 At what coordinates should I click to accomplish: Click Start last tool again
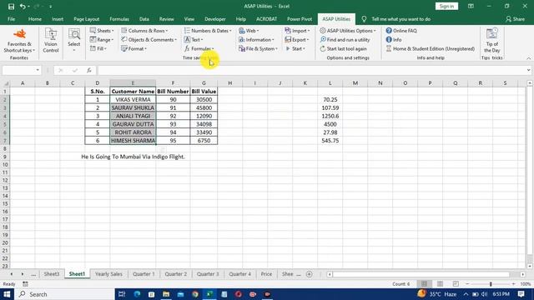[343, 48]
